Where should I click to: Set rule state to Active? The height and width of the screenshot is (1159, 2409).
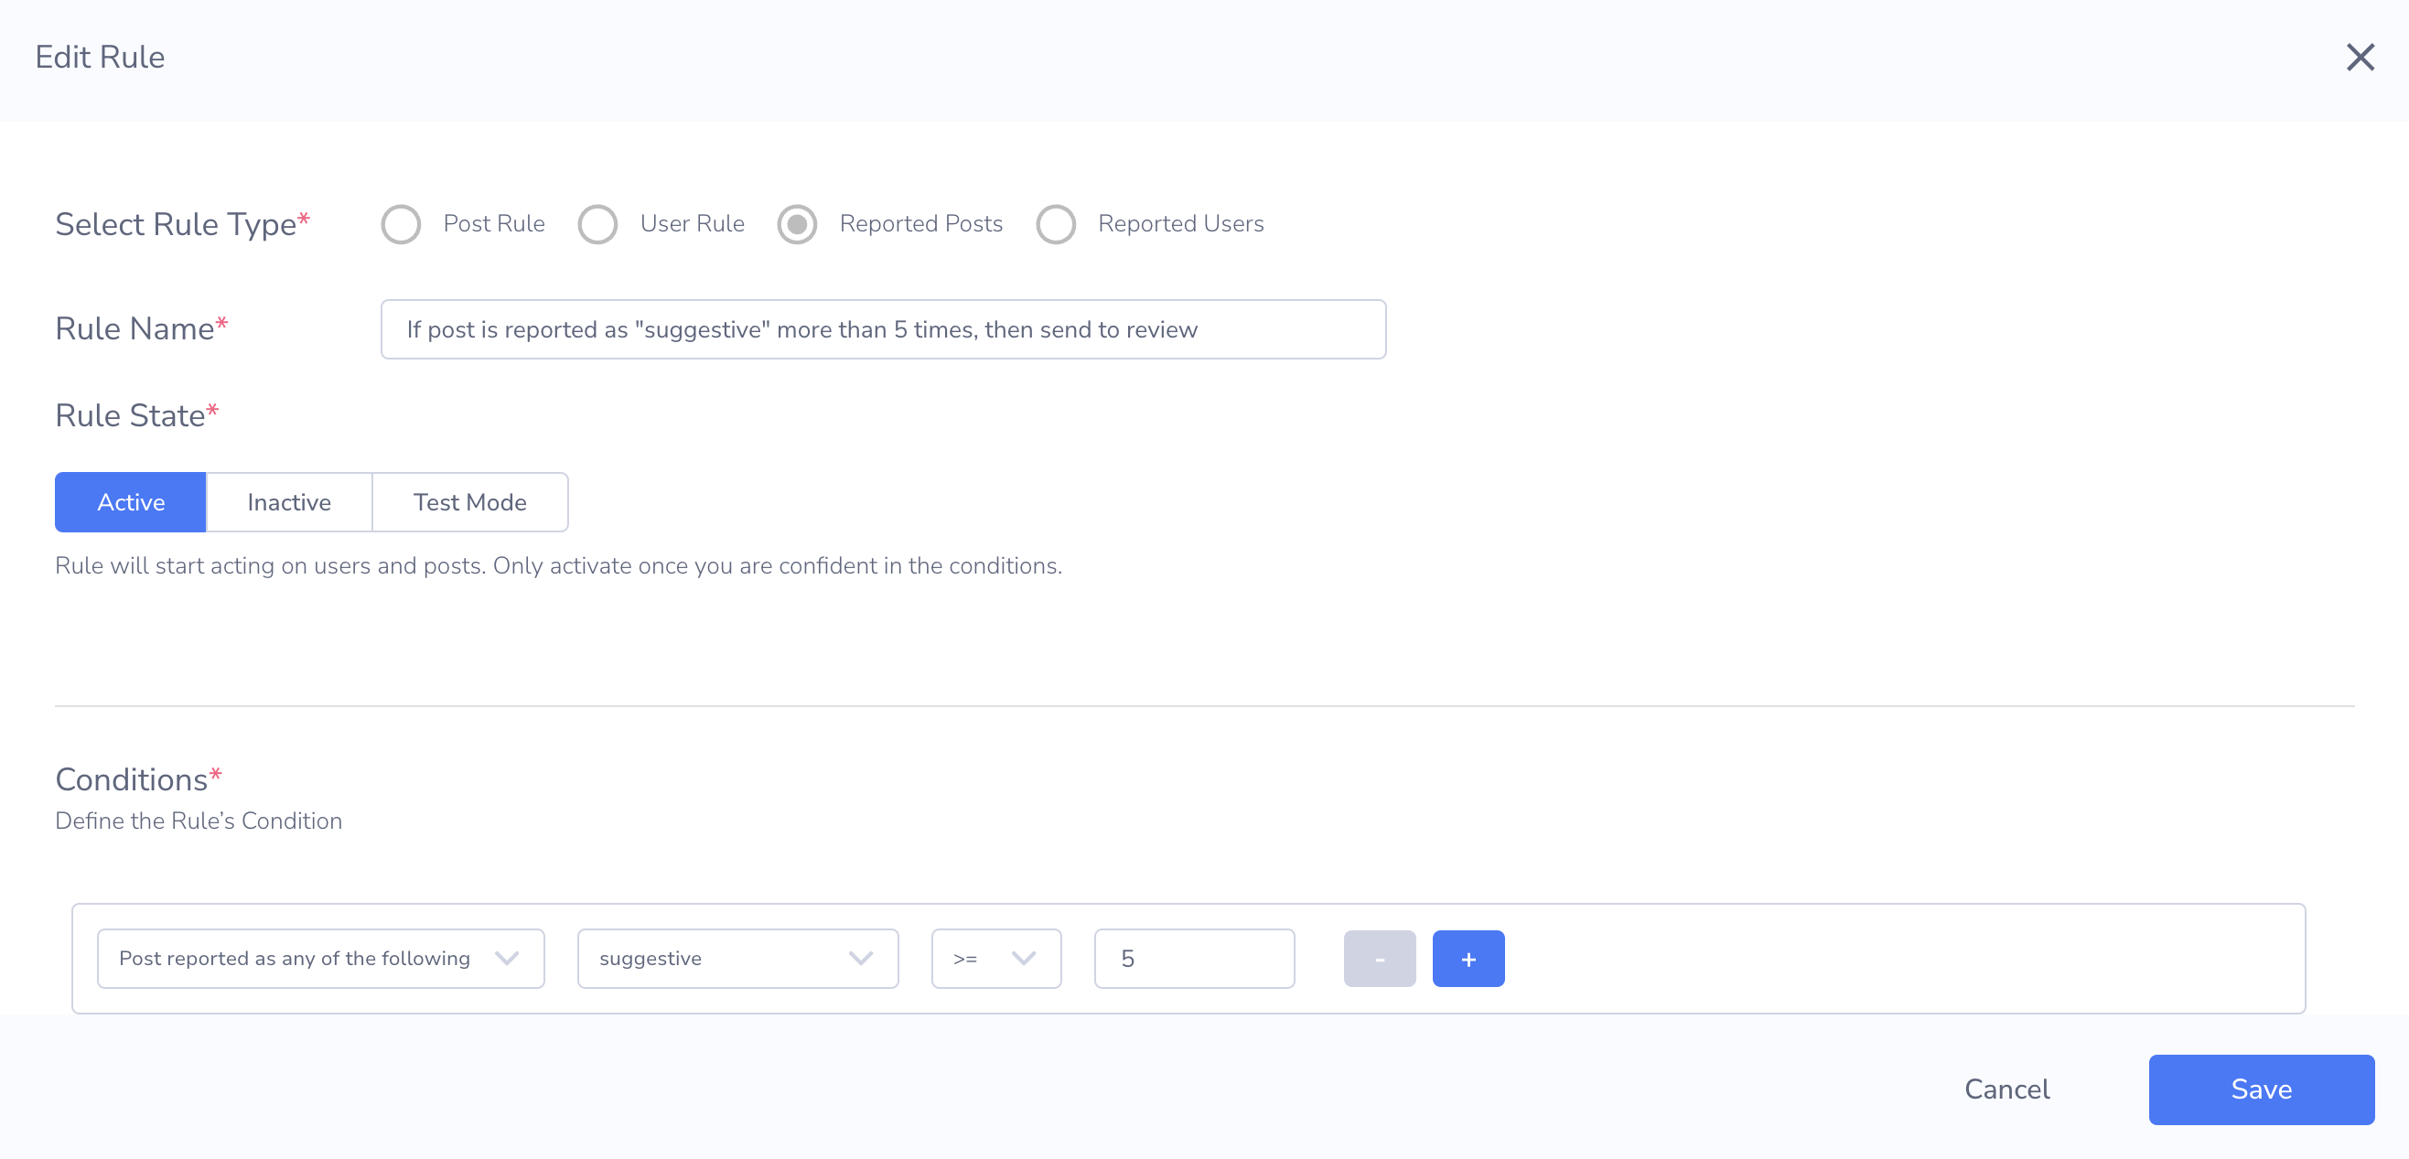(131, 502)
